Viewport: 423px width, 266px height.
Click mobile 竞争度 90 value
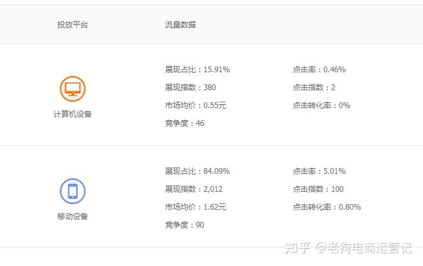pos(200,225)
